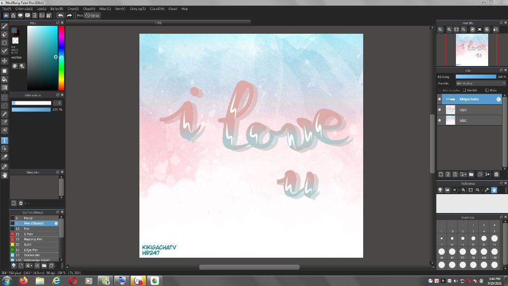
Task: Select the Sumi brush
Action: (x=34, y=244)
